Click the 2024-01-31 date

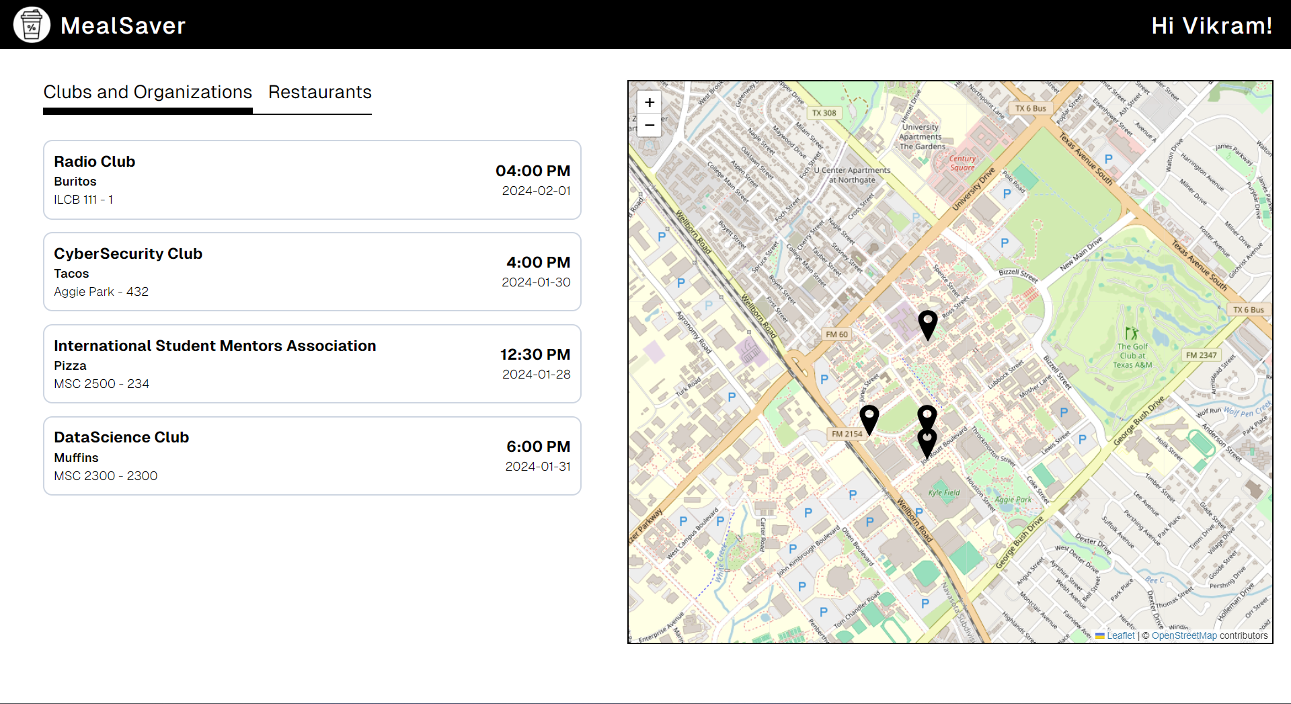[x=538, y=467]
